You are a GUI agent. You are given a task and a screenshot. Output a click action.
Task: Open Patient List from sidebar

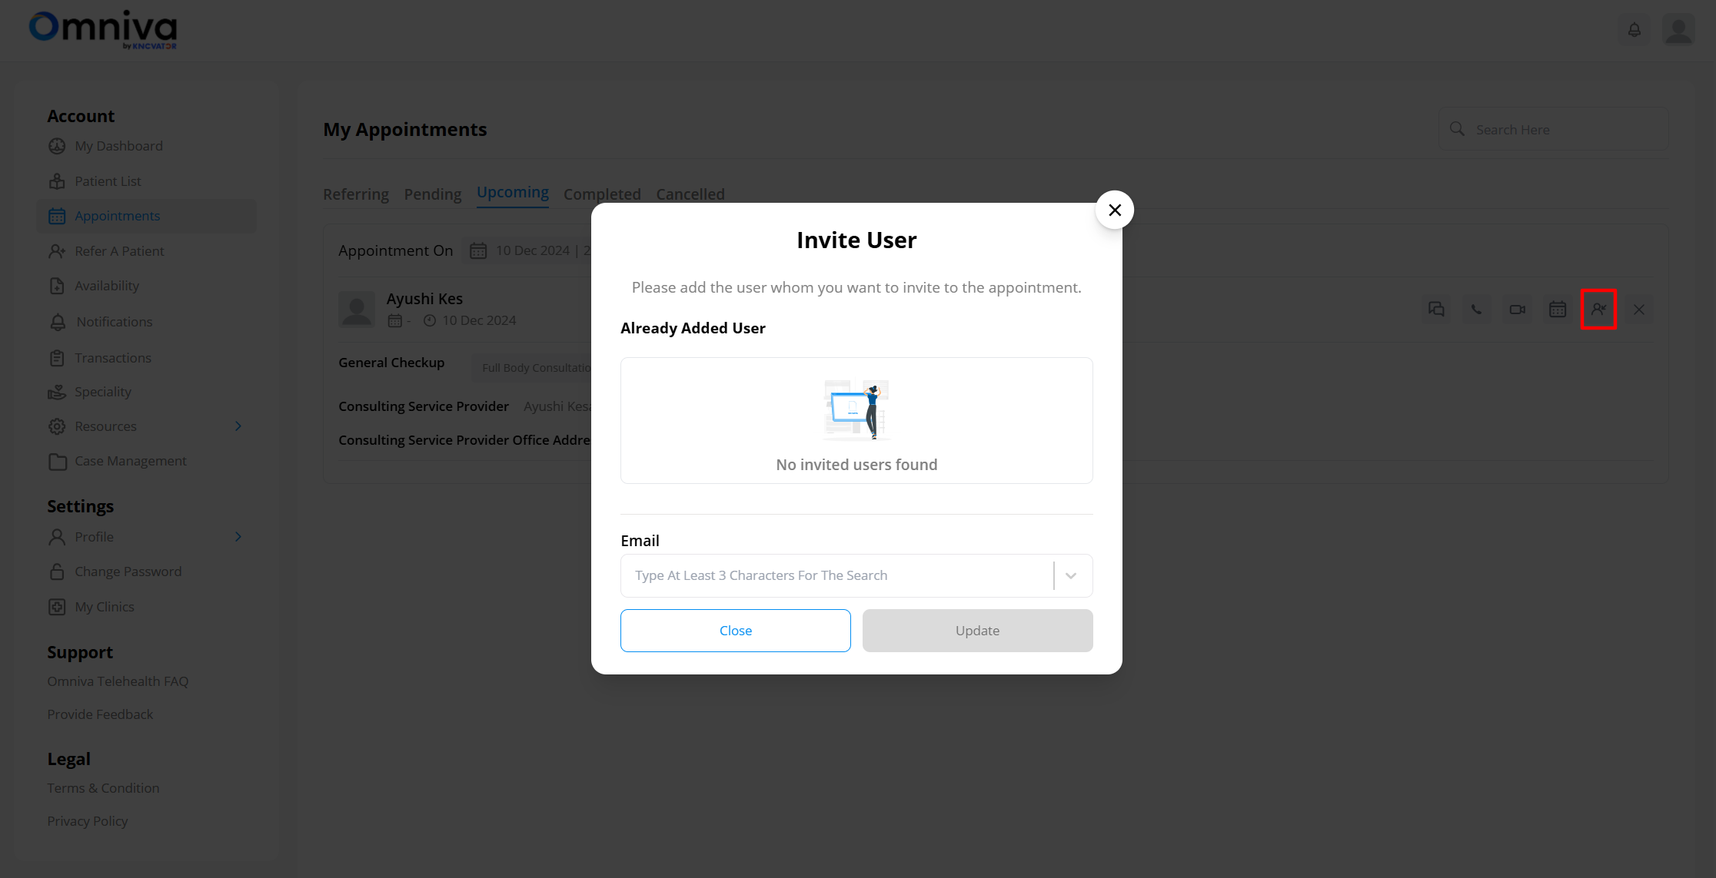108,181
